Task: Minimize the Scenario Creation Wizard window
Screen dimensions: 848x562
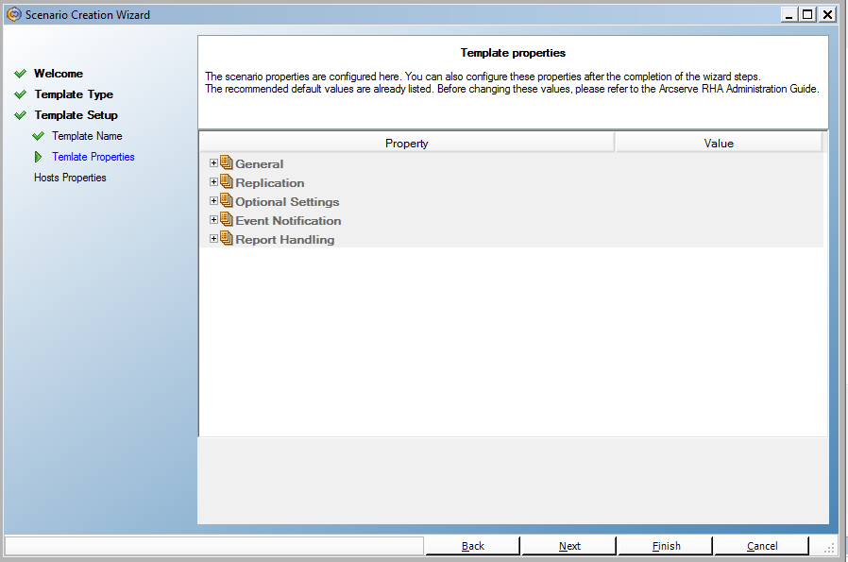Action: pos(789,14)
